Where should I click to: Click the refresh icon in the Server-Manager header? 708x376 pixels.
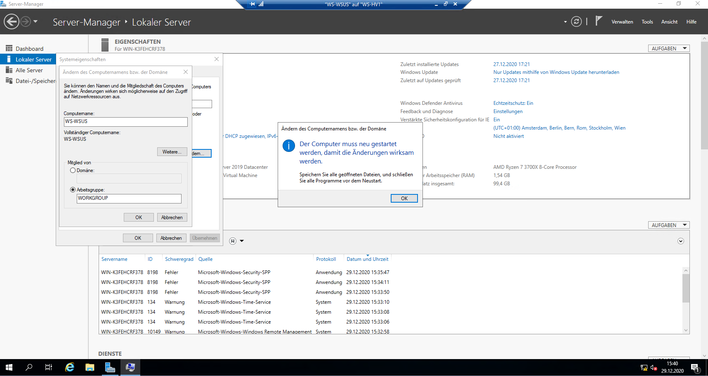[576, 21]
